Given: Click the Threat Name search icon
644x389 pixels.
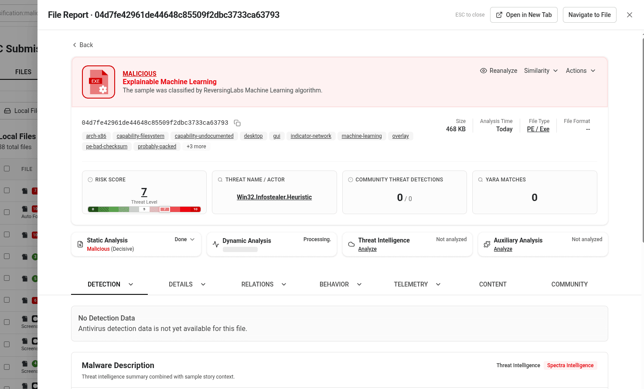Looking at the screenshot, I should point(220,180).
